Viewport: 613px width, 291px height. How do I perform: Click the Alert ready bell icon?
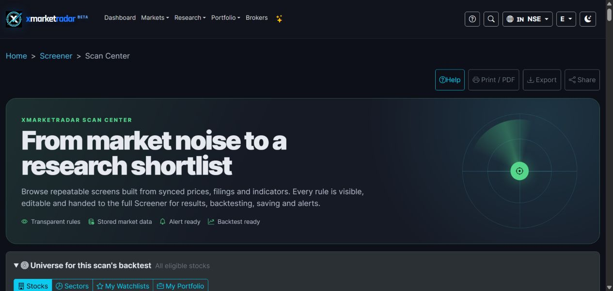pos(163,222)
